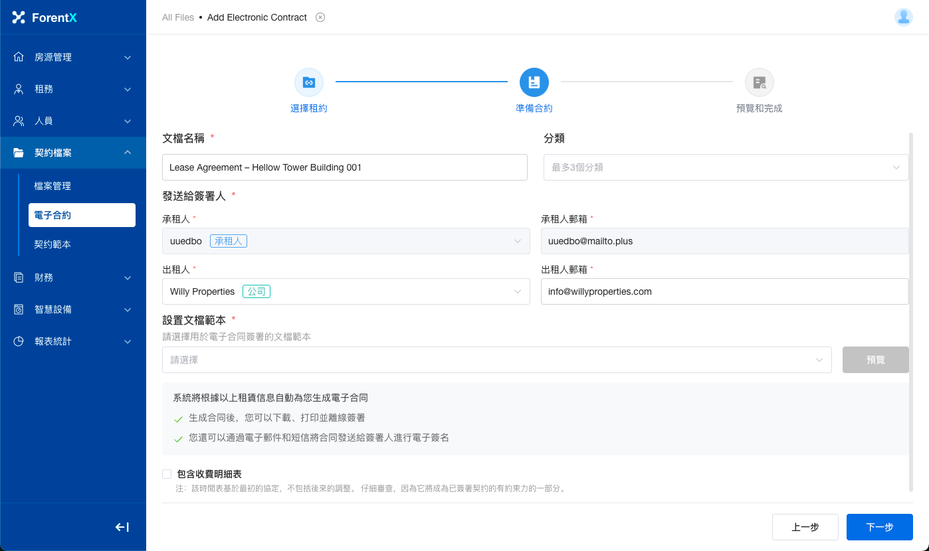Click the 預覽和完成 step icon
This screenshot has height=551, width=929.
[759, 82]
